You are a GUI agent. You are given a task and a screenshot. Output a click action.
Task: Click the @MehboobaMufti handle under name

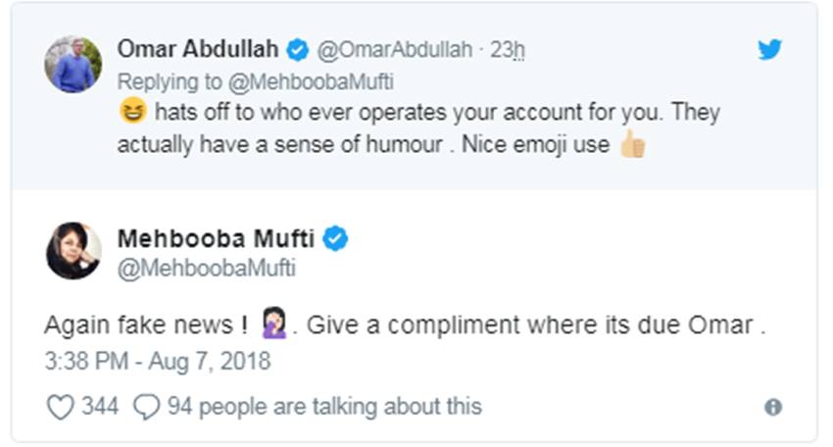[x=206, y=268]
